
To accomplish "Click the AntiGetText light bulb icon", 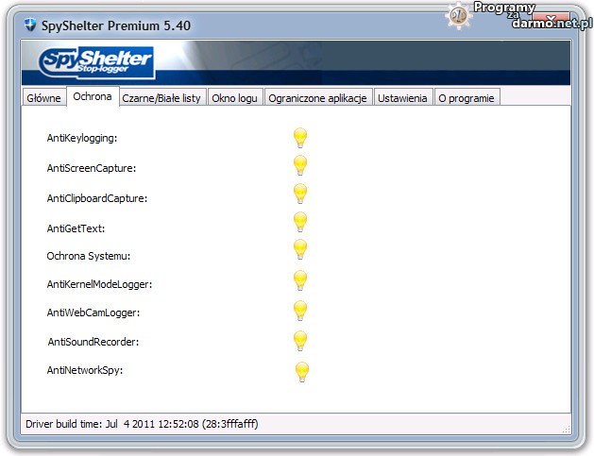I will pyautogui.click(x=299, y=223).
